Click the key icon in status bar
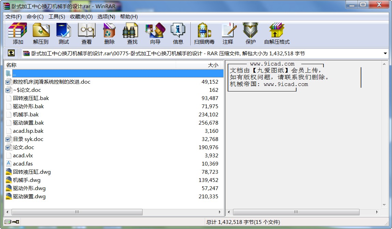The image size is (392, 229). [x=16, y=222]
